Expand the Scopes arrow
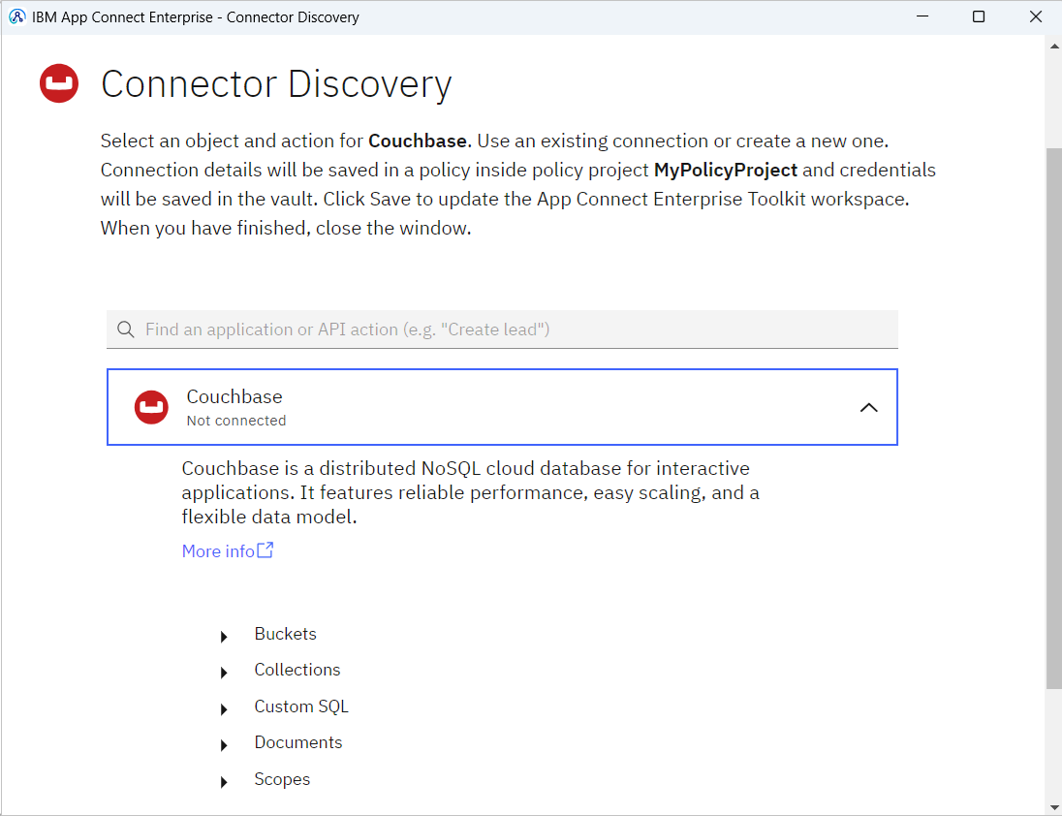The height and width of the screenshot is (816, 1062). [x=224, y=782]
